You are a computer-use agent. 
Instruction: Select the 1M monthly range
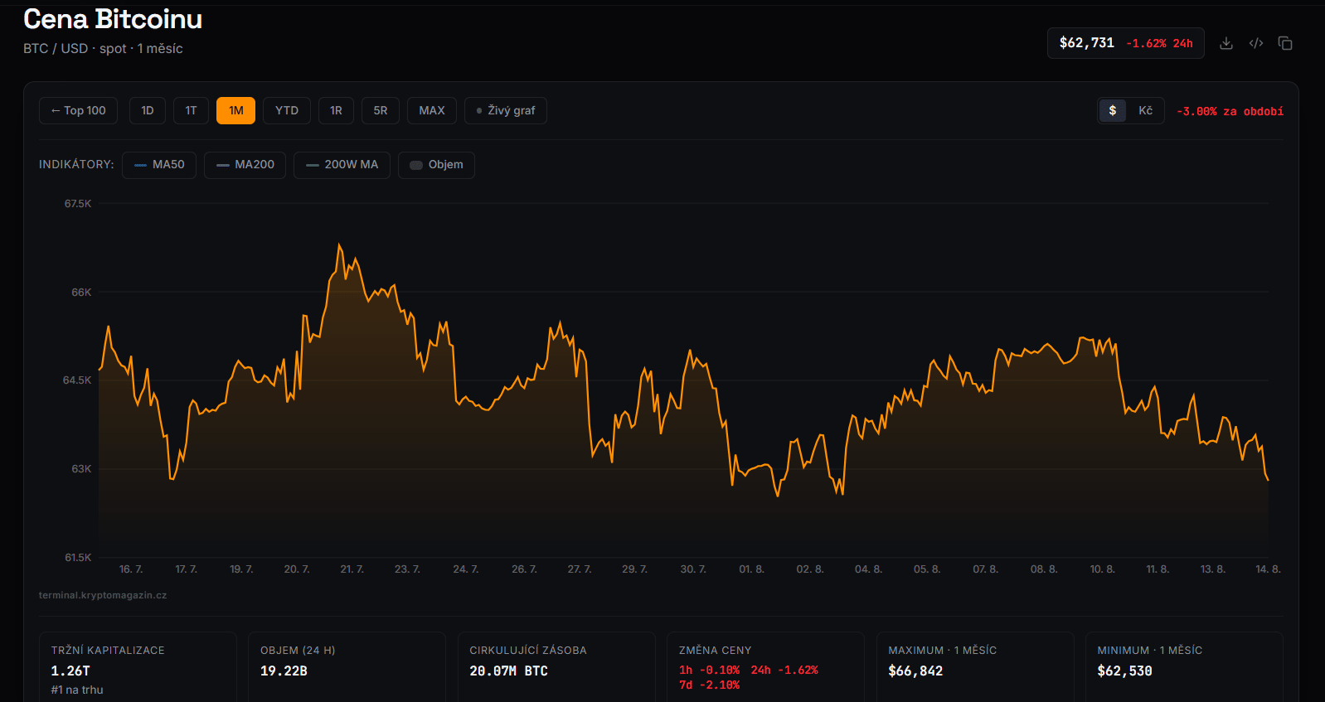pyautogui.click(x=235, y=110)
